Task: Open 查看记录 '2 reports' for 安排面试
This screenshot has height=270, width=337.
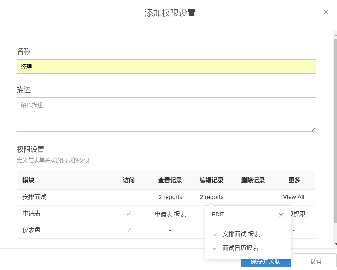Action: coord(170,197)
